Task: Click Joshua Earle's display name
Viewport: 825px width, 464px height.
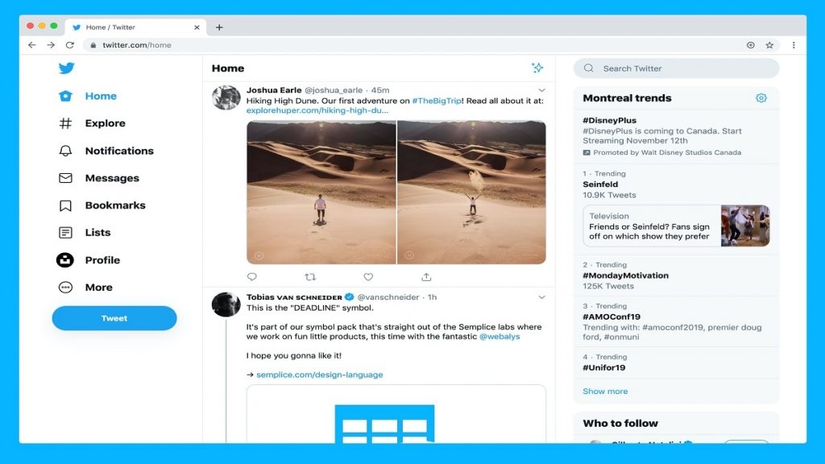Action: pos(274,90)
